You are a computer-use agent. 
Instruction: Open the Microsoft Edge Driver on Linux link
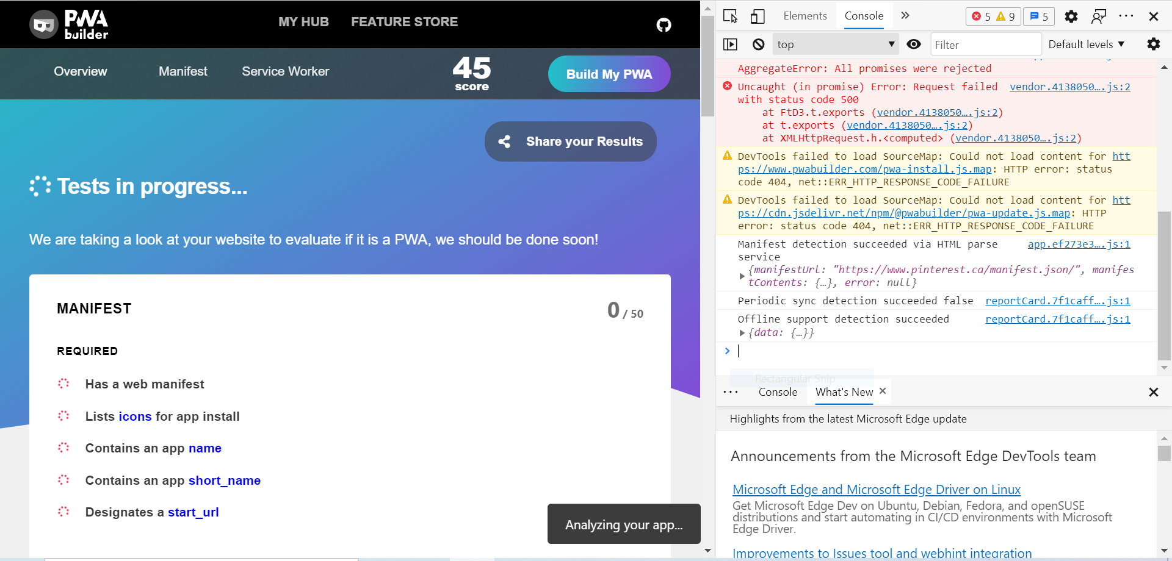(x=876, y=489)
